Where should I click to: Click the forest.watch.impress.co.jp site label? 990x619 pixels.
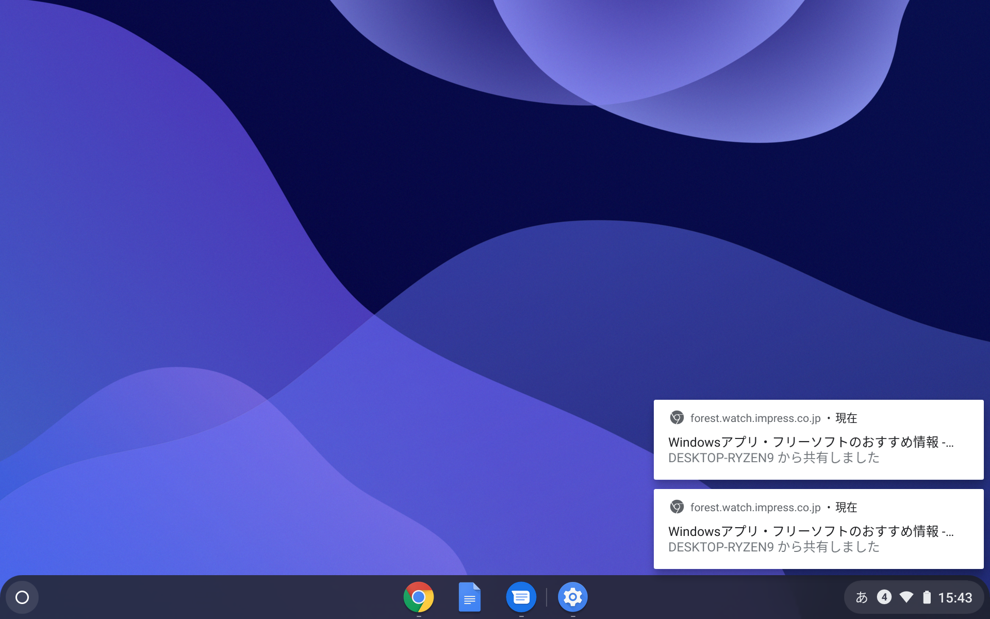tap(755, 418)
